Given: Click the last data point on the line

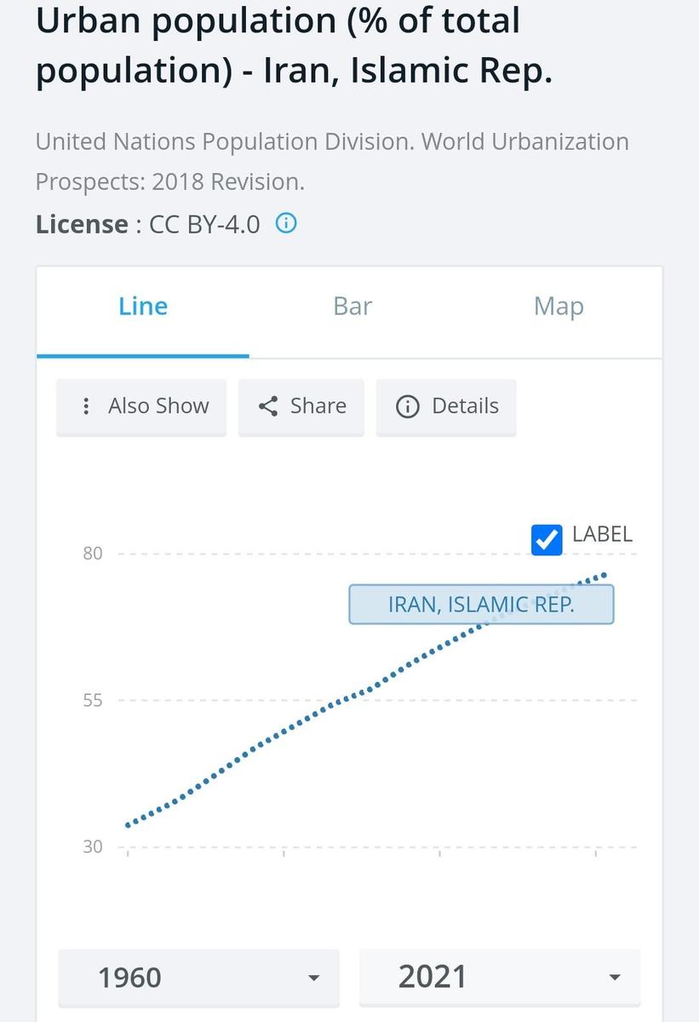Looking at the screenshot, I should pyautogui.click(x=604, y=575).
